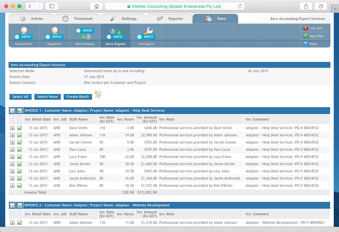This screenshot has width=339, height=232.
Task: Click the Create Batch button
Action: click(x=78, y=97)
